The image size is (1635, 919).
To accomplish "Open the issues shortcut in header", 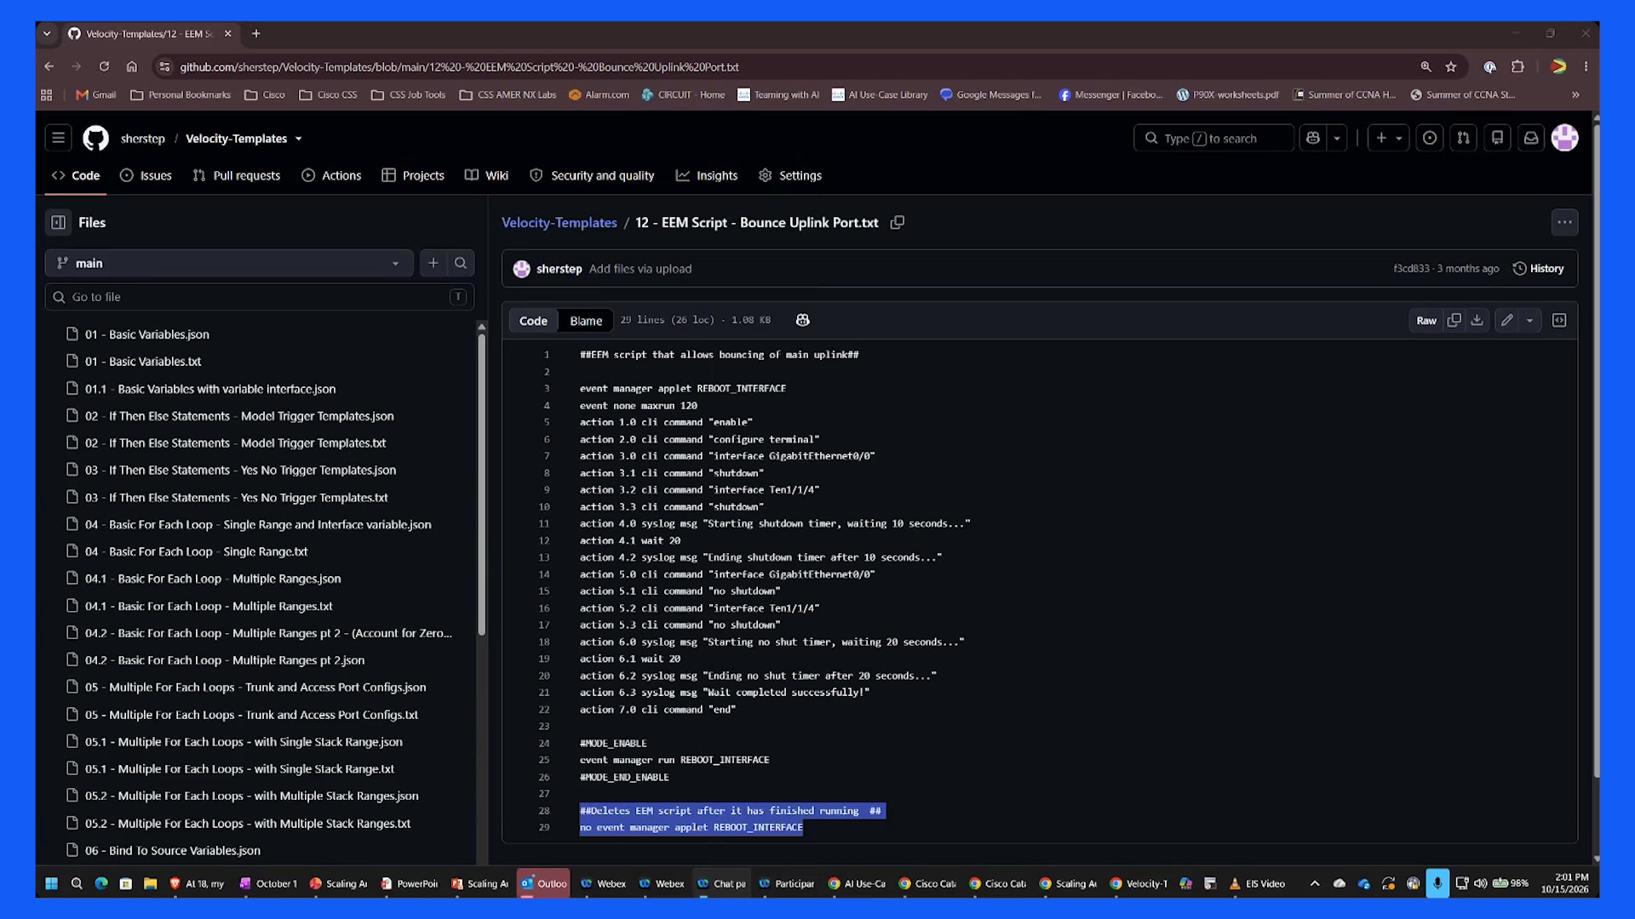I will pos(1430,138).
